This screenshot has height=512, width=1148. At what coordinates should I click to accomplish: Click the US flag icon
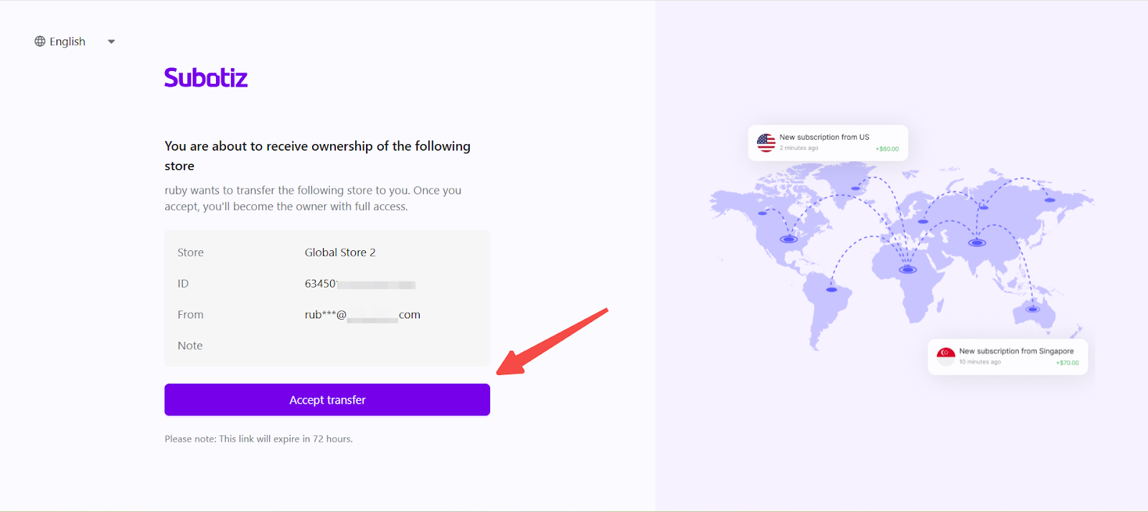[766, 143]
